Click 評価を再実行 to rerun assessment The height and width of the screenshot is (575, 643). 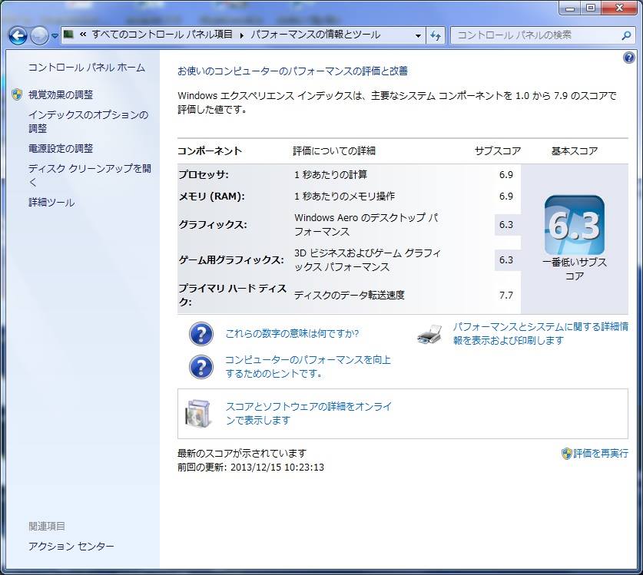click(x=600, y=453)
